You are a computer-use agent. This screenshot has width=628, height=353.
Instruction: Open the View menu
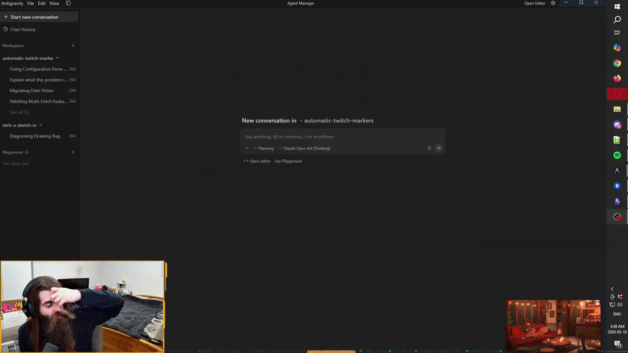(x=54, y=3)
